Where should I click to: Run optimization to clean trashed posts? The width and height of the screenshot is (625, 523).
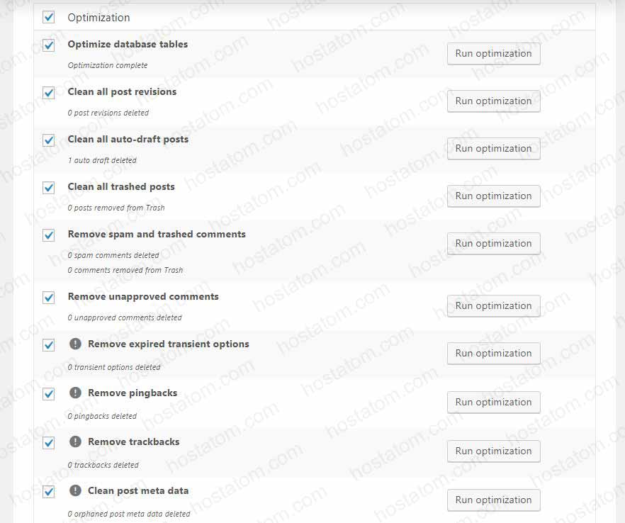pyautogui.click(x=493, y=196)
